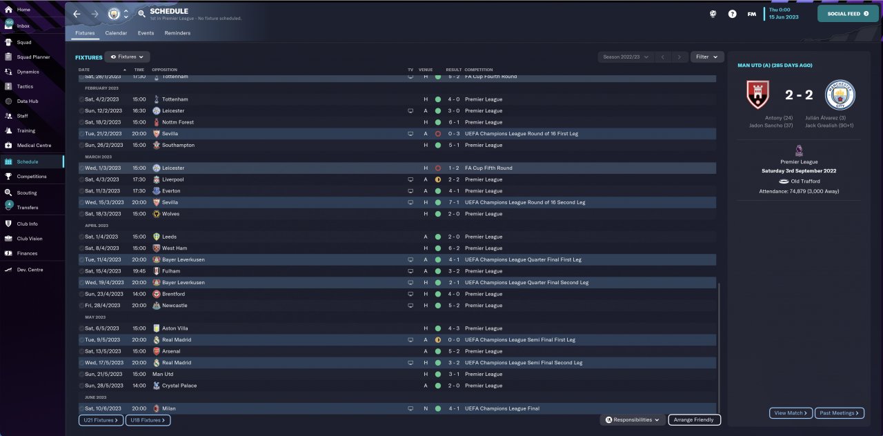Image resolution: width=883 pixels, height=436 pixels.
Task: Click the date Thu 15 Jun 2023
Action: 784,14
